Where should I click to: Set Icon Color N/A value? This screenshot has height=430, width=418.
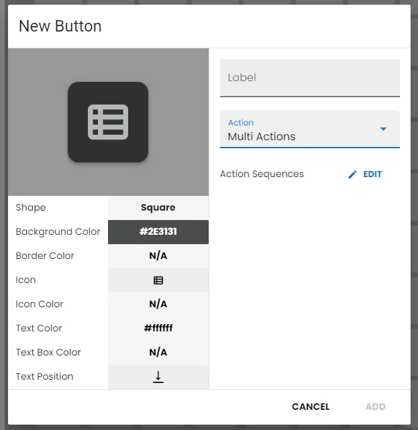click(158, 304)
